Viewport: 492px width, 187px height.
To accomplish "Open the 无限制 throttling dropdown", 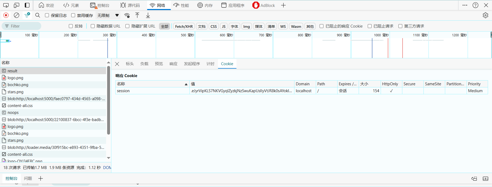I will coord(108,15).
